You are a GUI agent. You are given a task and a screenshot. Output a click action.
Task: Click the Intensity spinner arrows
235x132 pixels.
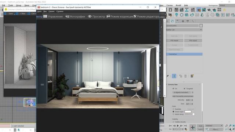tap(192, 100)
